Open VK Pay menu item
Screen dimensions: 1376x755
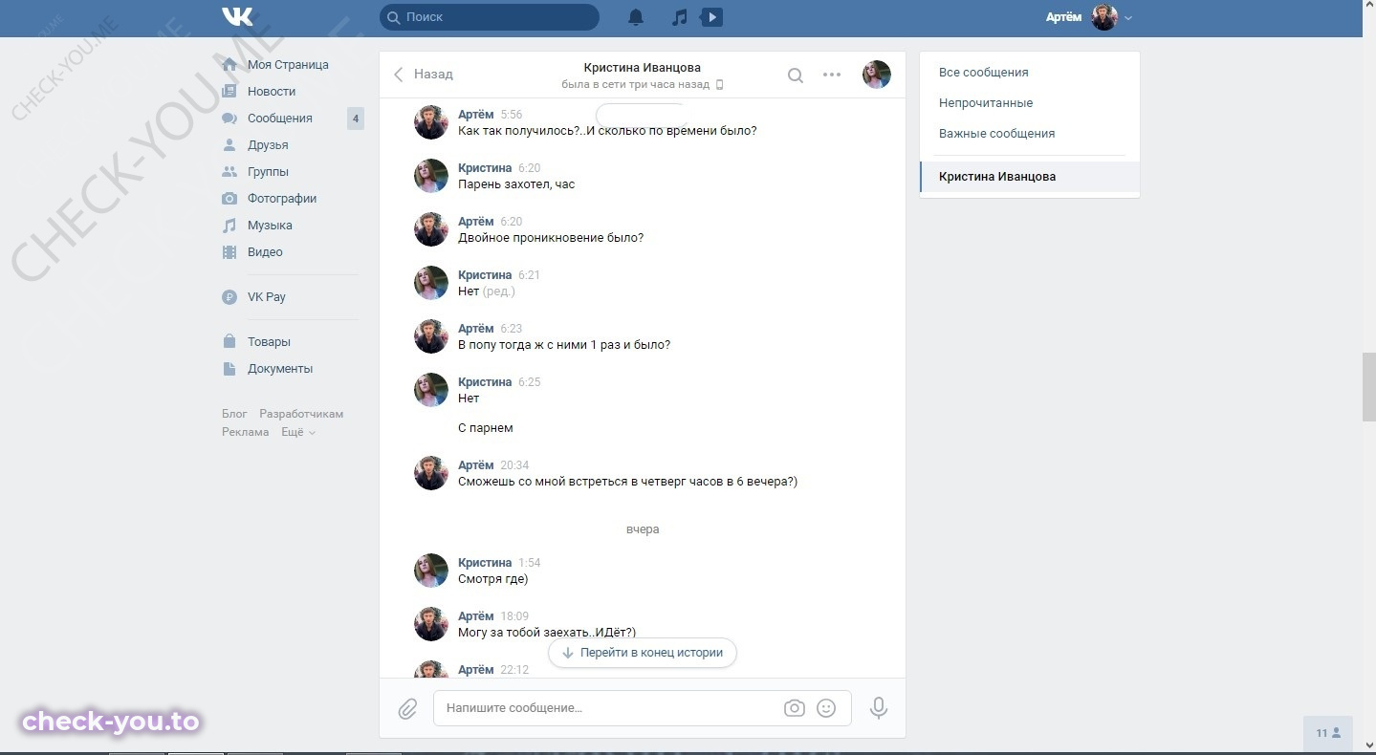(x=267, y=297)
